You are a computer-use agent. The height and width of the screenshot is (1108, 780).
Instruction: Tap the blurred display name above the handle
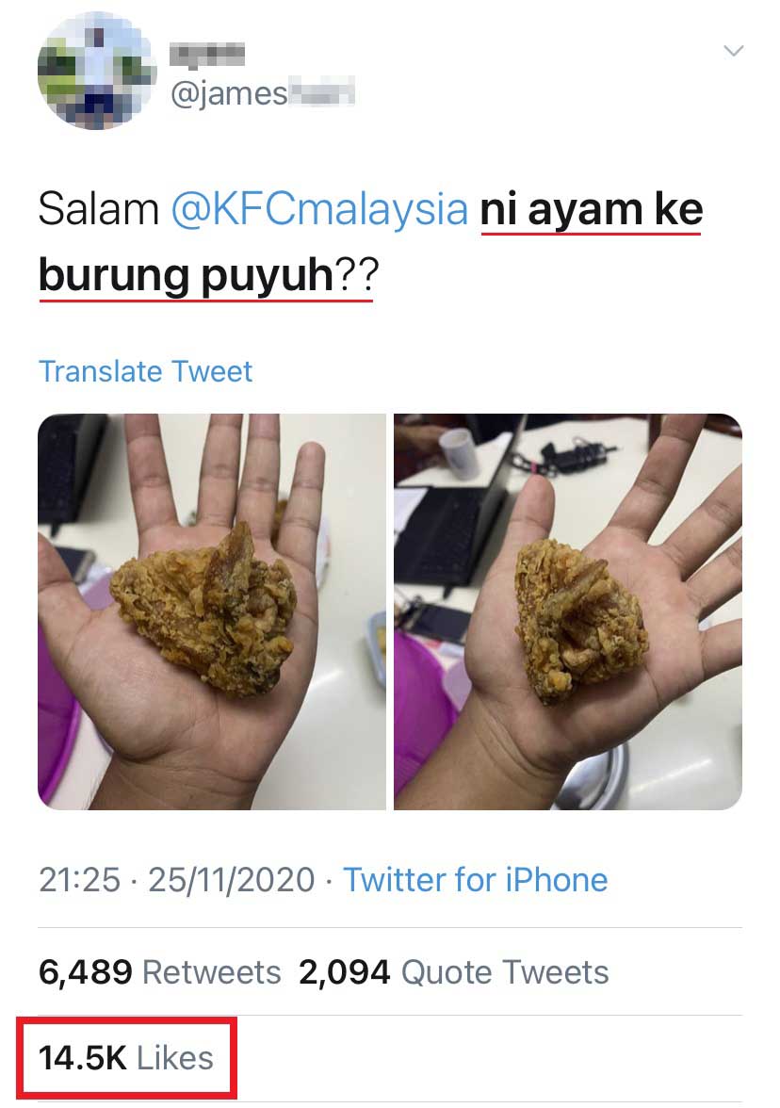(x=207, y=54)
